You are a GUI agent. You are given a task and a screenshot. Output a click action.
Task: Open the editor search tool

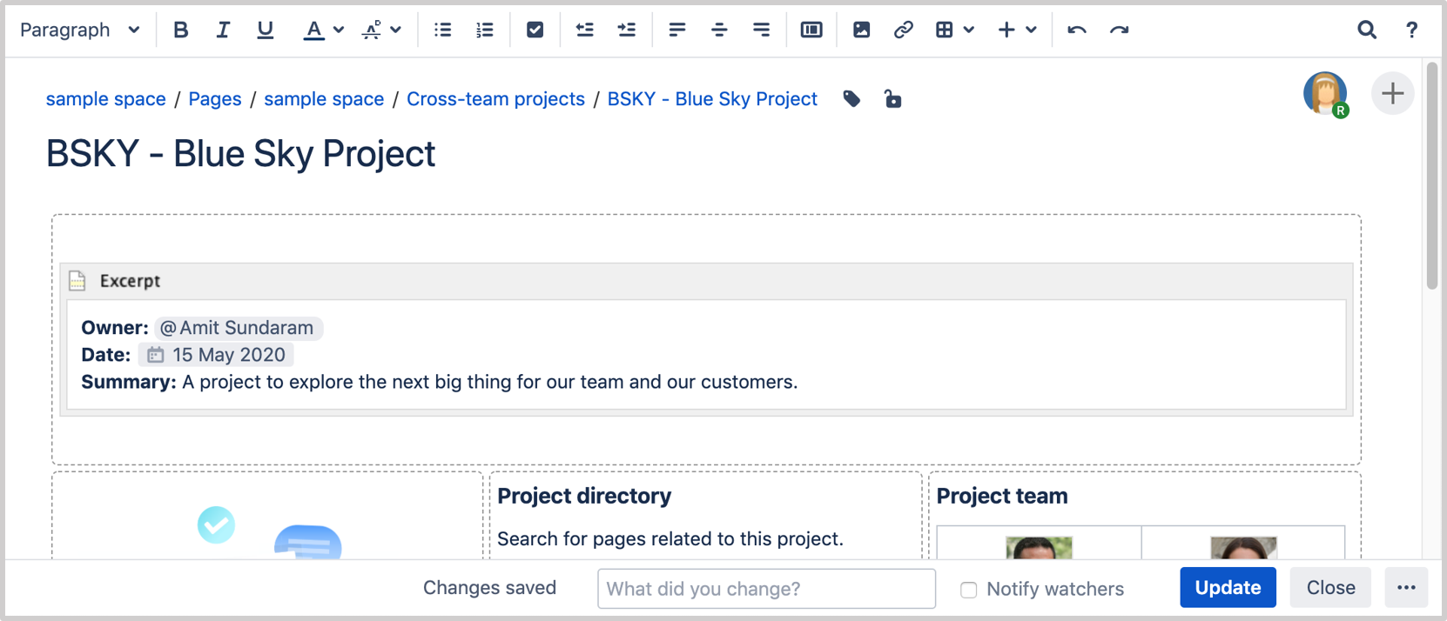(1367, 30)
